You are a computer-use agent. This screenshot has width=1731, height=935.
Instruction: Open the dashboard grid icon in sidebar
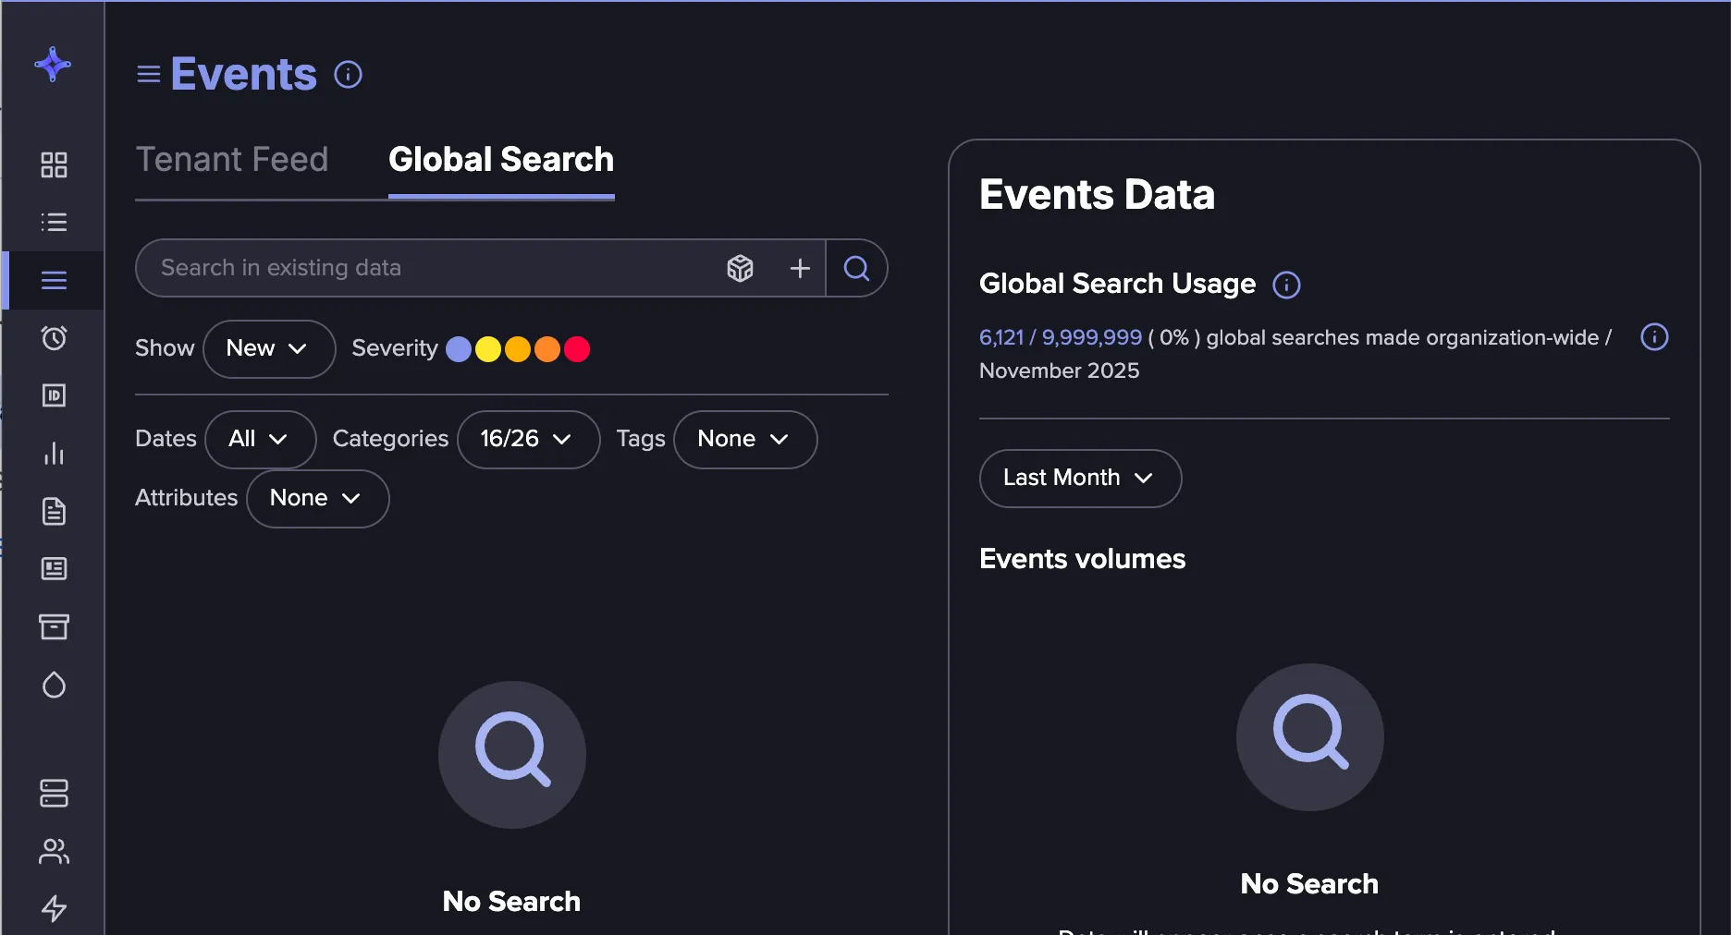[x=54, y=164]
